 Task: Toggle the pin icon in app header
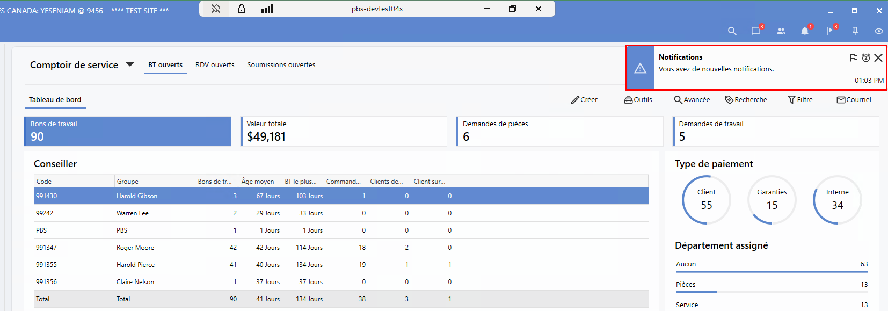pos(855,31)
